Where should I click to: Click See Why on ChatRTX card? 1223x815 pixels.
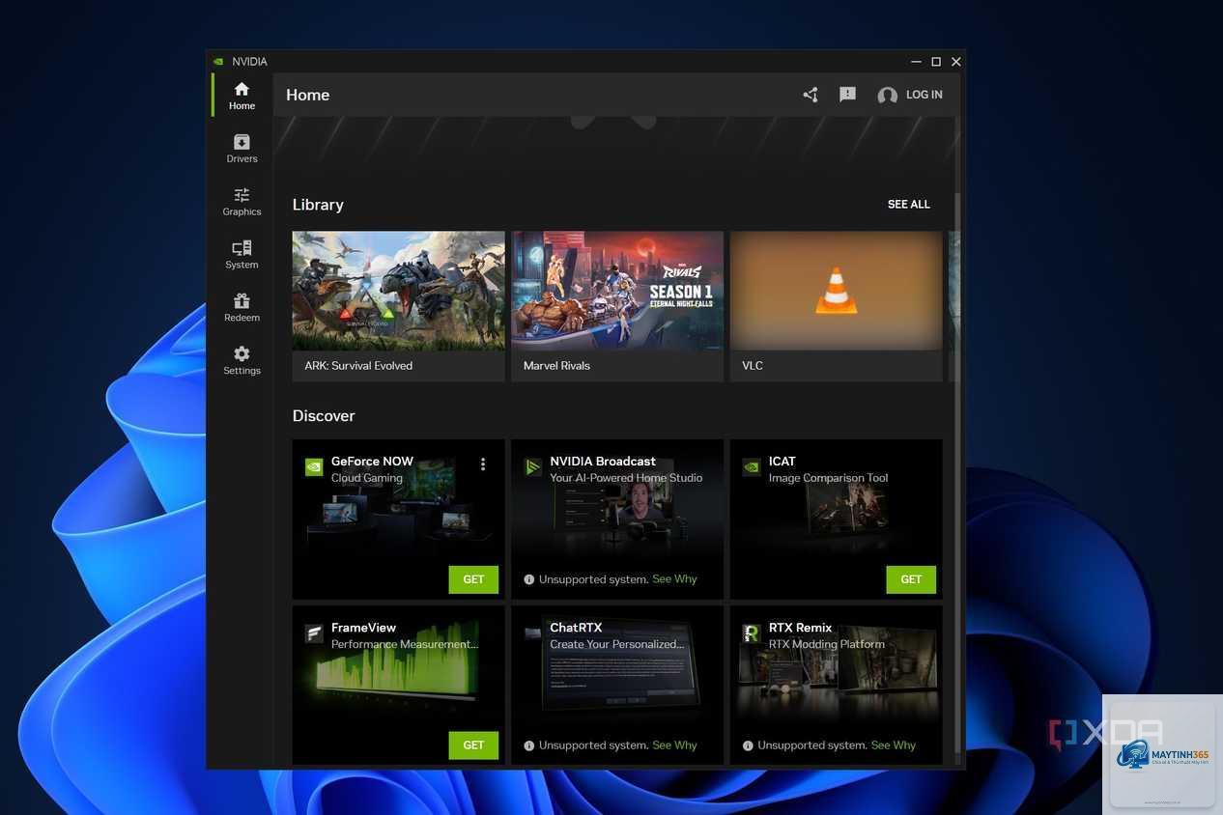(674, 745)
